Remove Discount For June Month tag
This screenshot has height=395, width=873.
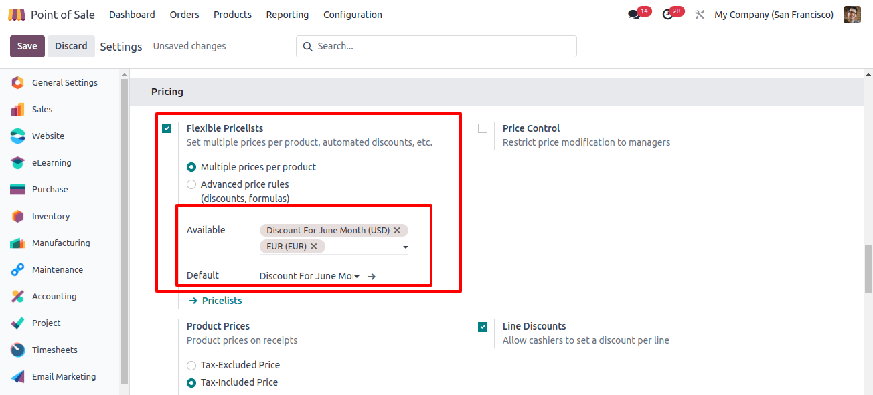[x=397, y=230]
